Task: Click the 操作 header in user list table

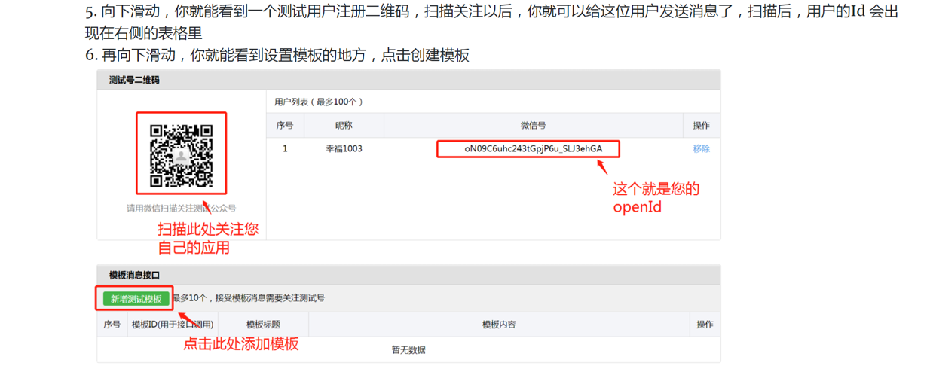Action: point(701,126)
